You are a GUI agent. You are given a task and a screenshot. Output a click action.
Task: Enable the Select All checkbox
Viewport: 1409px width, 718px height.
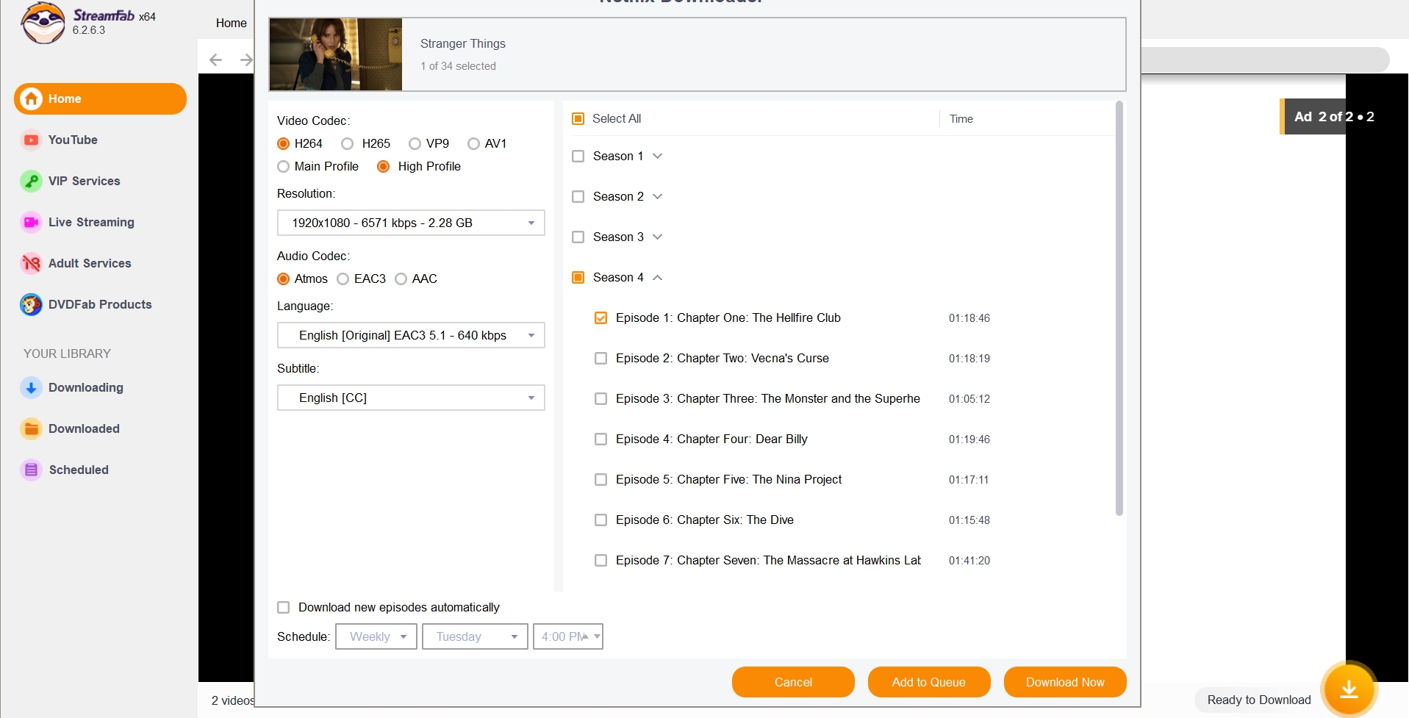(578, 118)
